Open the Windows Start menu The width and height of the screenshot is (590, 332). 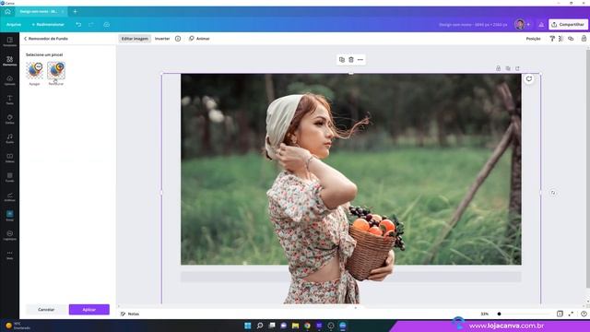[248, 326]
